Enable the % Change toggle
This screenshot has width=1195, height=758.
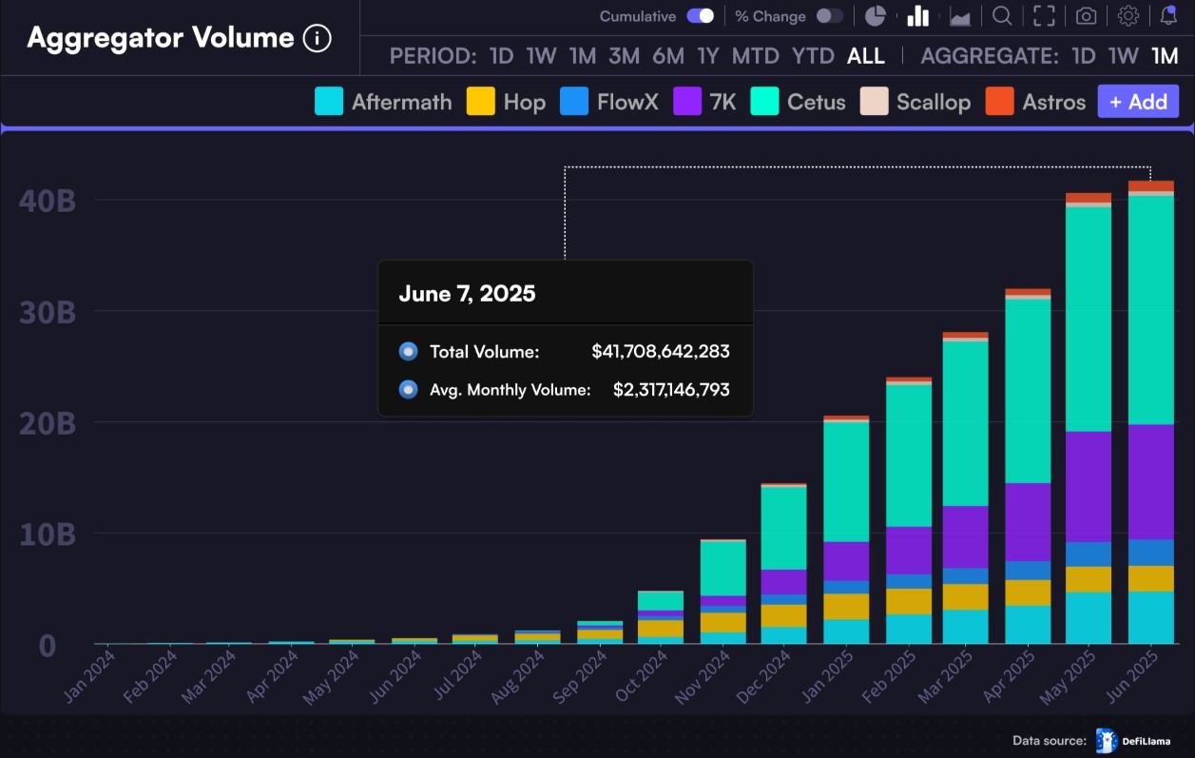829,16
